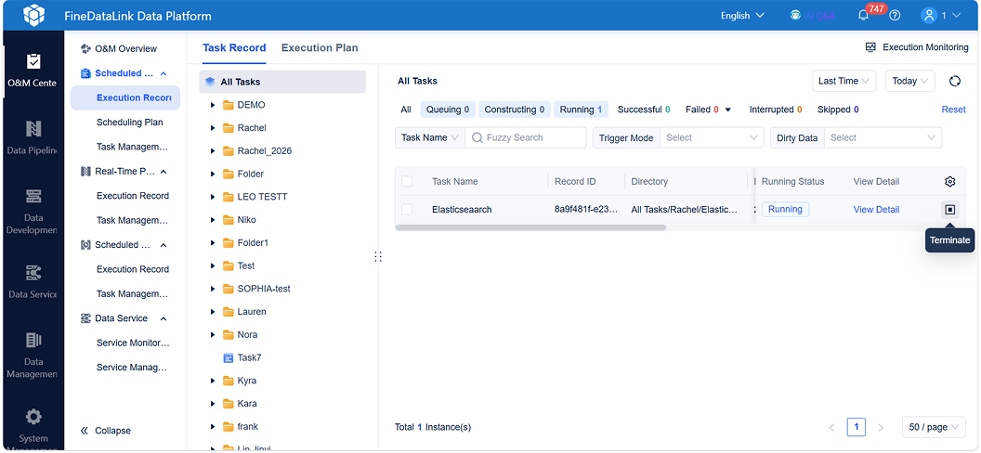The height and width of the screenshot is (453, 981).
Task: Click the Collapse sidebar button
Action: coord(105,431)
